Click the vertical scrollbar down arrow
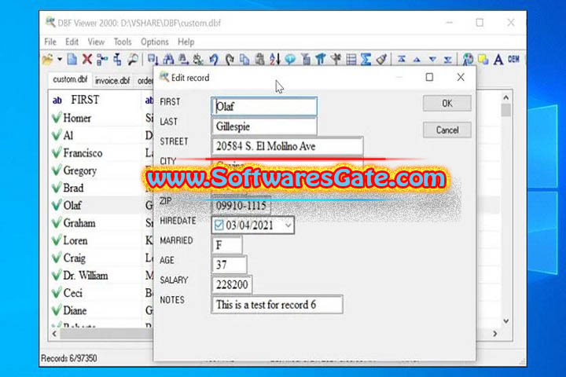Viewport: 566px width, 377px height. click(506, 320)
